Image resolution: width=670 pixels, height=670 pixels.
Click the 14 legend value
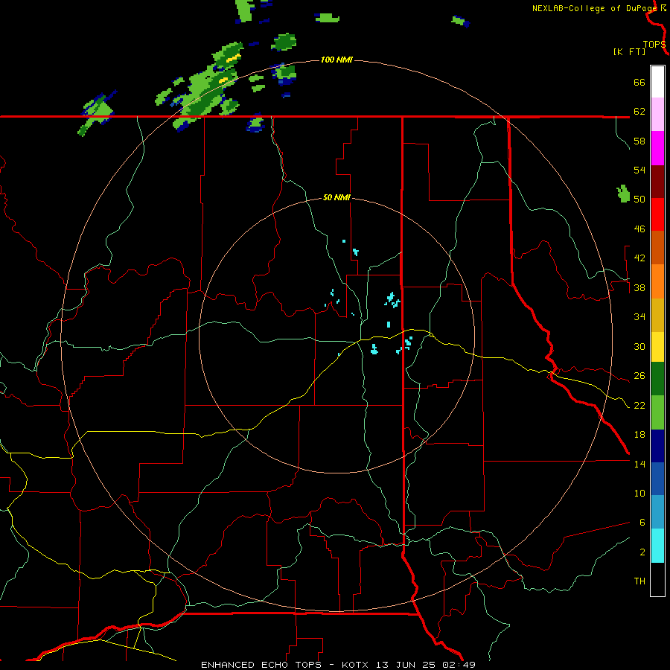(639, 464)
